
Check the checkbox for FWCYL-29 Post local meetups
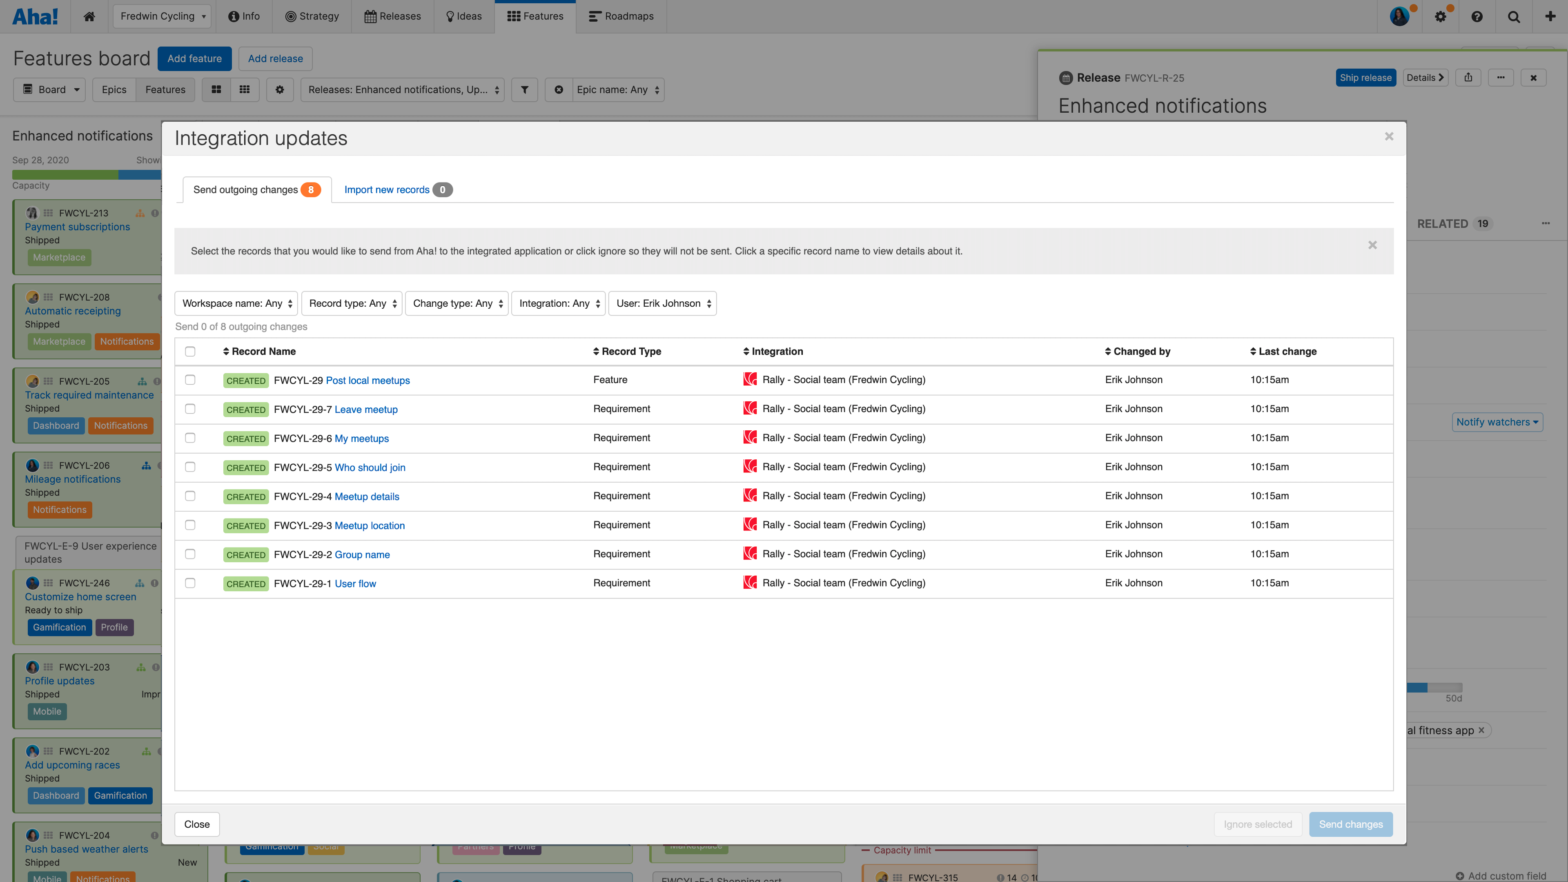(x=191, y=380)
